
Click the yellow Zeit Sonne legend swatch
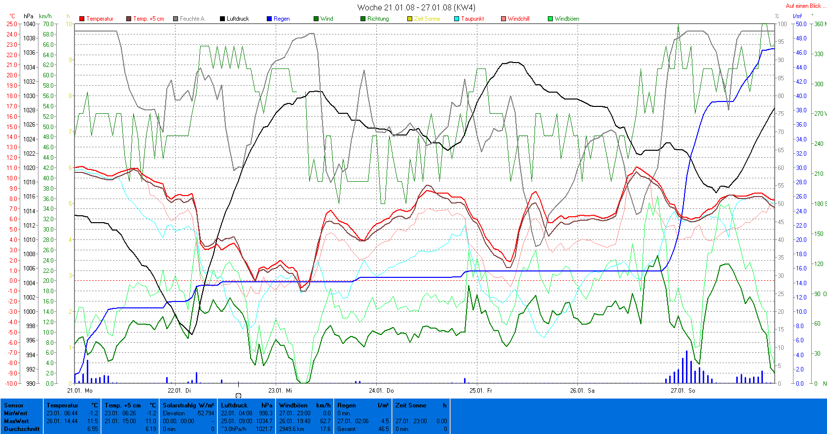click(x=410, y=19)
